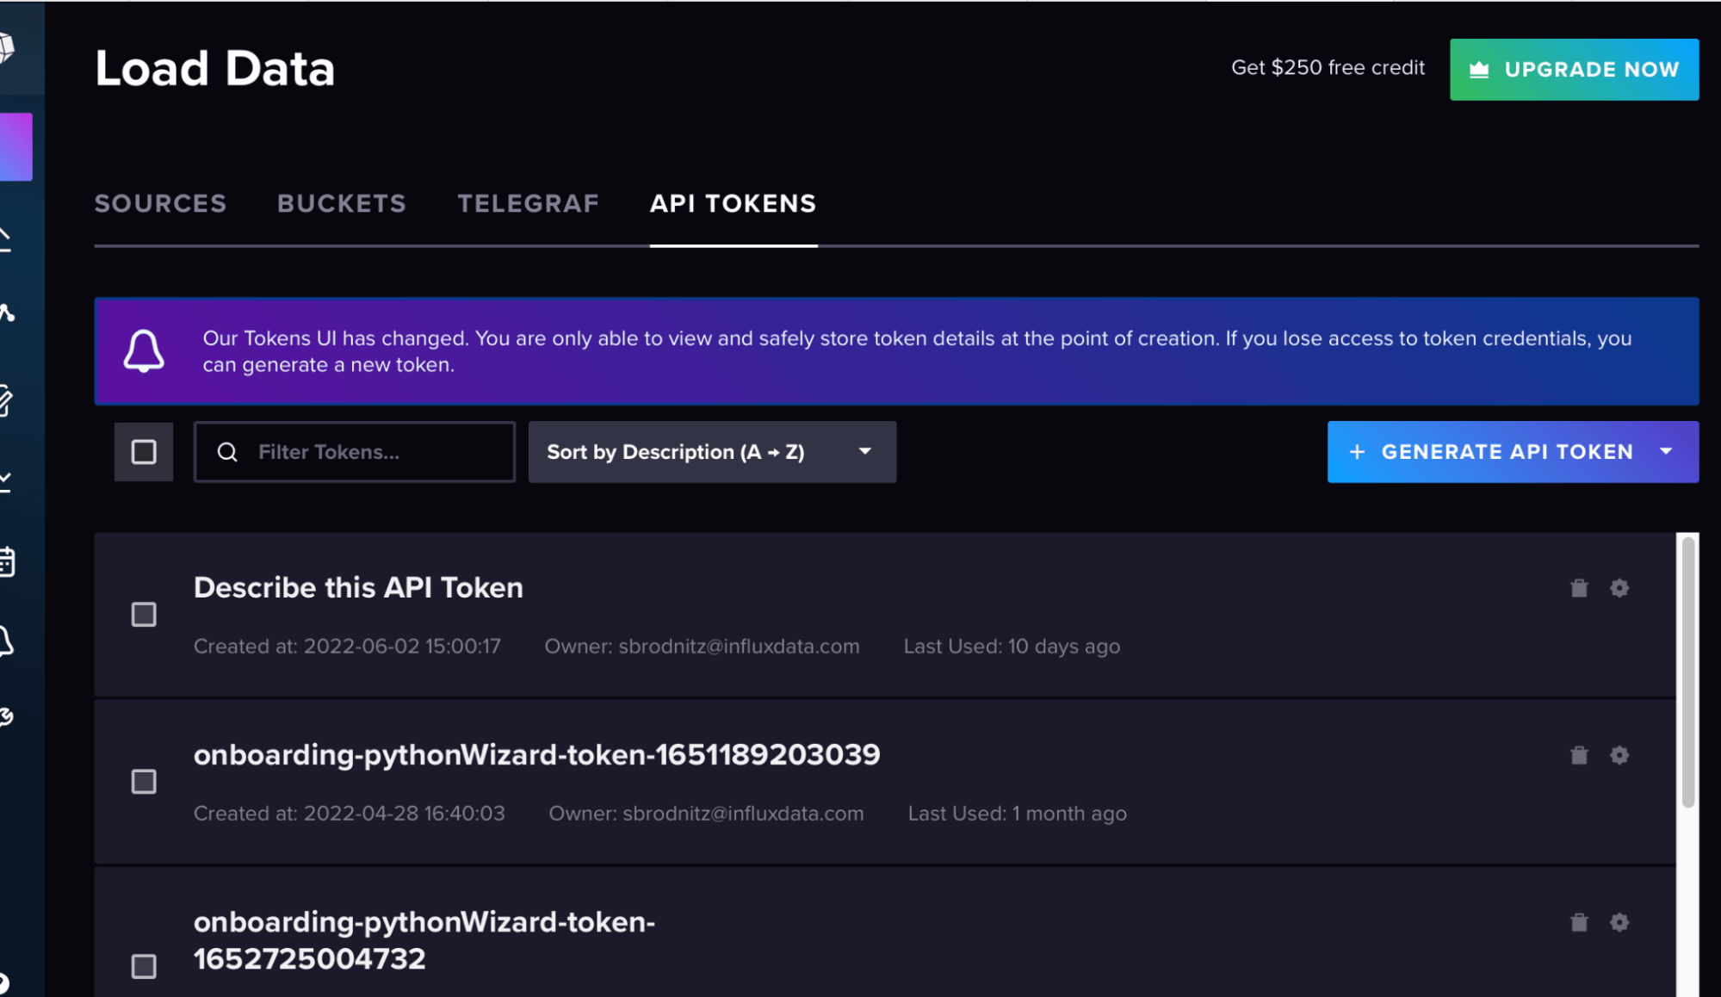Image resolution: width=1721 pixels, height=997 pixels.
Task: Expand the Generate API Token options
Action: 1670,451
